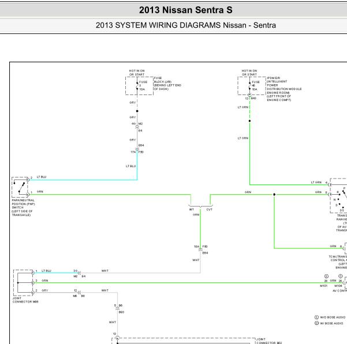Click the PNP switch symbol box

tap(20, 187)
